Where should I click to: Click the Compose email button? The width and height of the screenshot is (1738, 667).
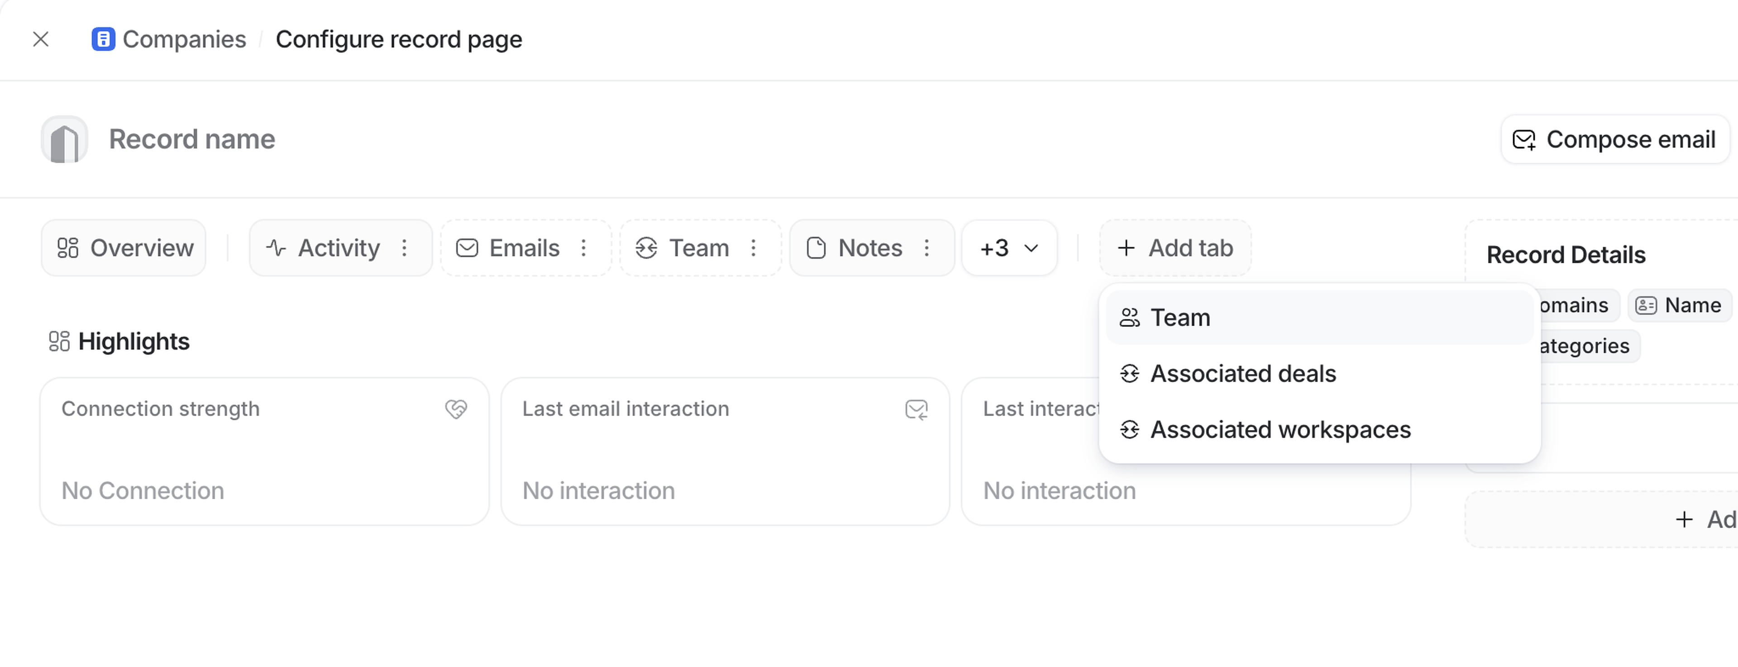(1615, 140)
